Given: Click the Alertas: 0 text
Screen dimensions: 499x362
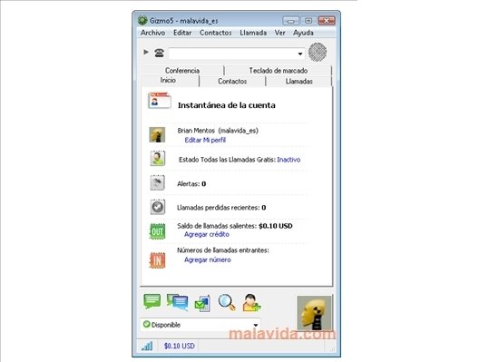Looking at the screenshot, I should pyautogui.click(x=191, y=184).
